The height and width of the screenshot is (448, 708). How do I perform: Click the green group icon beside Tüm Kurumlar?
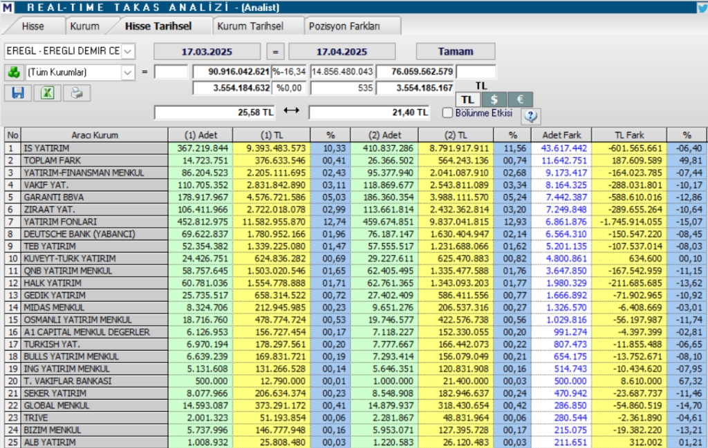click(x=13, y=72)
